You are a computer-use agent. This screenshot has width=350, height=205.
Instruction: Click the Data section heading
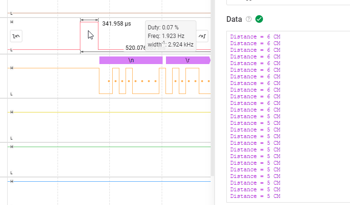(x=234, y=19)
